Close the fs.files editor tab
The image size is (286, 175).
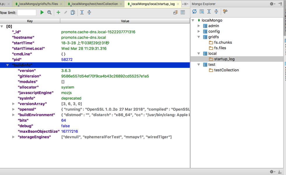[61, 4]
